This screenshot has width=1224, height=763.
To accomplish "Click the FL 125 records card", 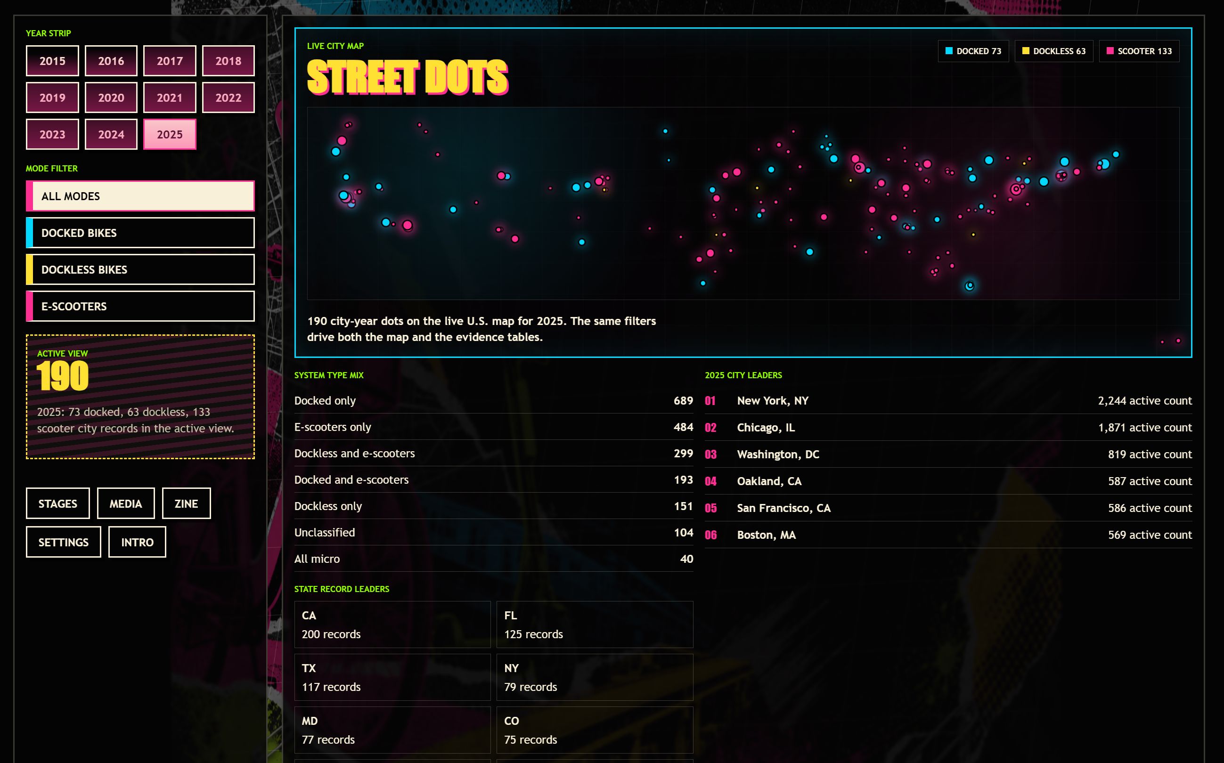I will [x=595, y=625].
